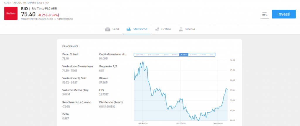Set chart range to 1 ANNO

point(193,55)
